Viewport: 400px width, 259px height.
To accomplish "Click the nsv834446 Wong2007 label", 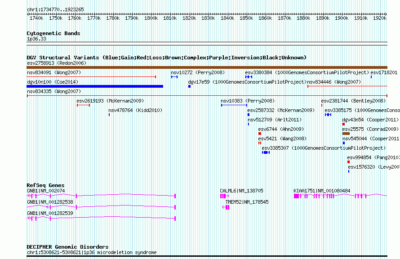I will click(x=334, y=82).
